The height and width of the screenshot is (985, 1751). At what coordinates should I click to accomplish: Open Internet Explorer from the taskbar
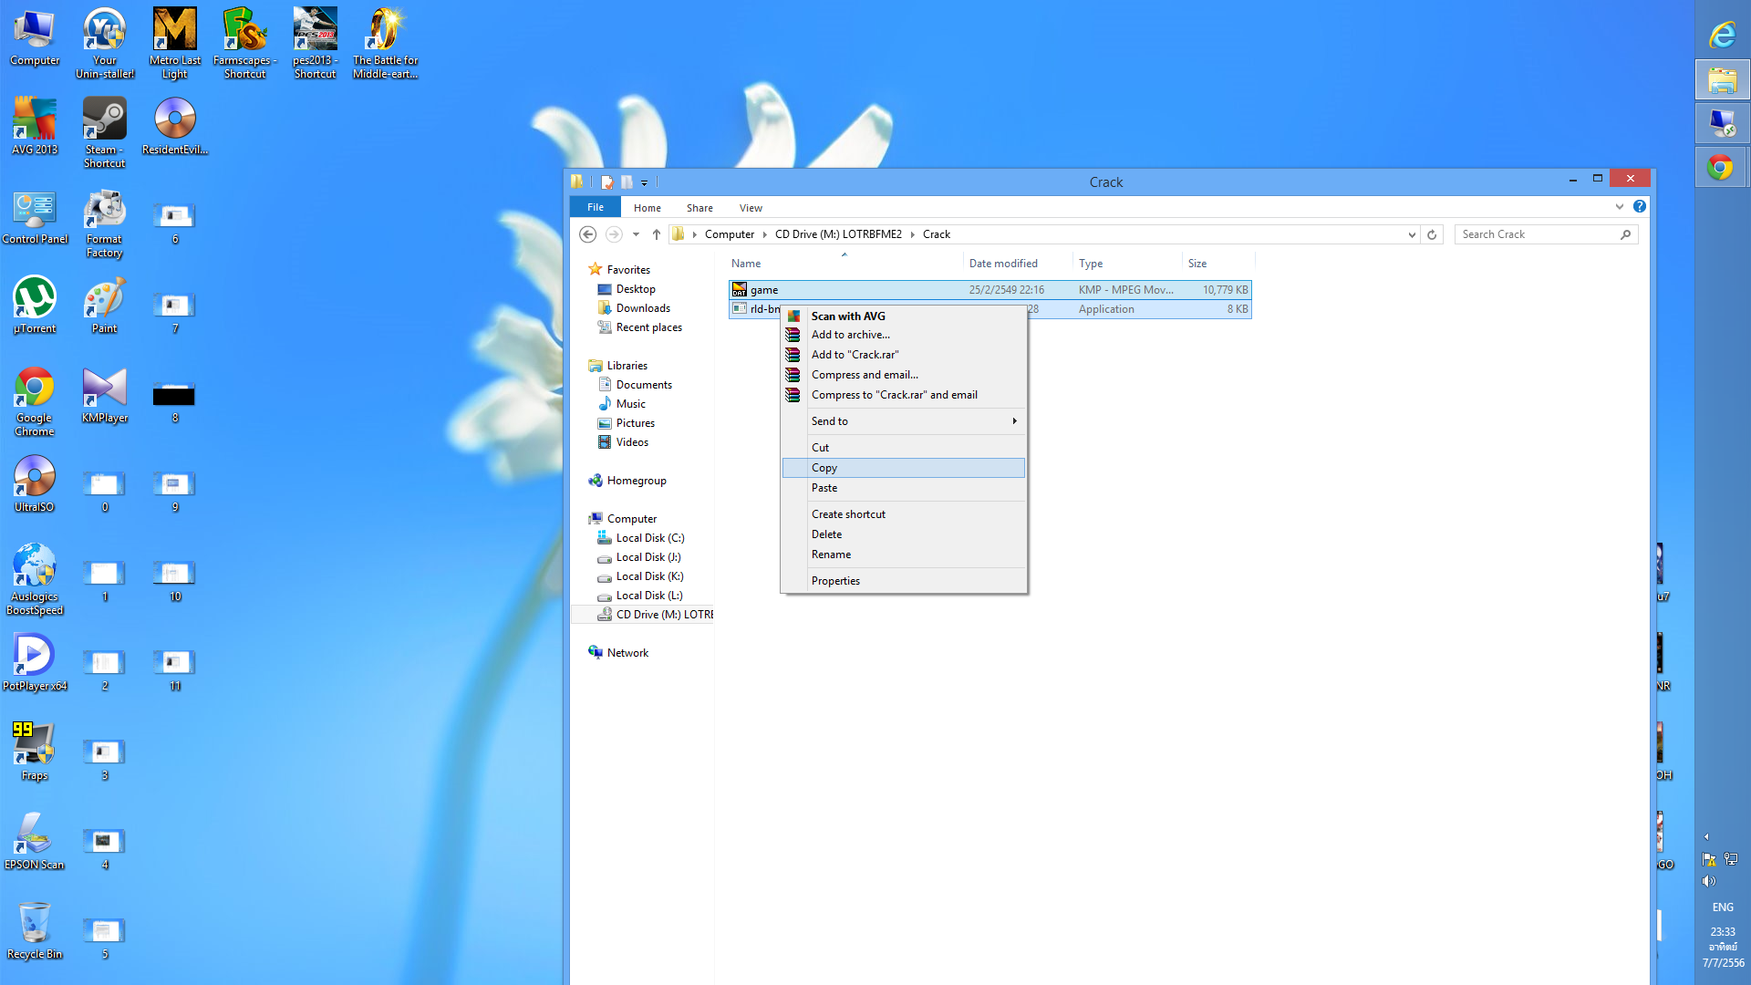pos(1721,36)
